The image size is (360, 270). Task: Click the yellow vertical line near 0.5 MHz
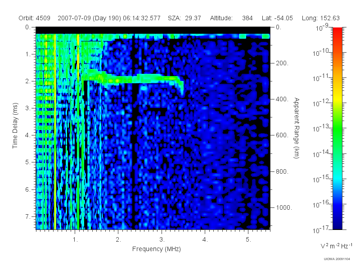pos(55,131)
